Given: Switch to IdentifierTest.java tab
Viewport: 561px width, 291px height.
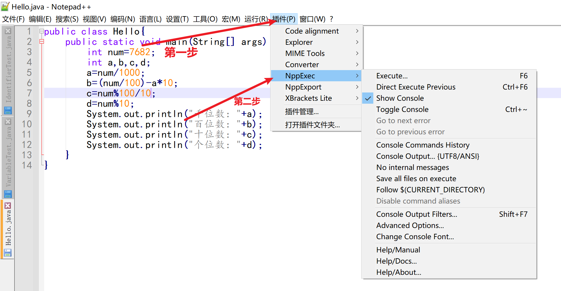Looking at the screenshot, I should [x=8, y=71].
